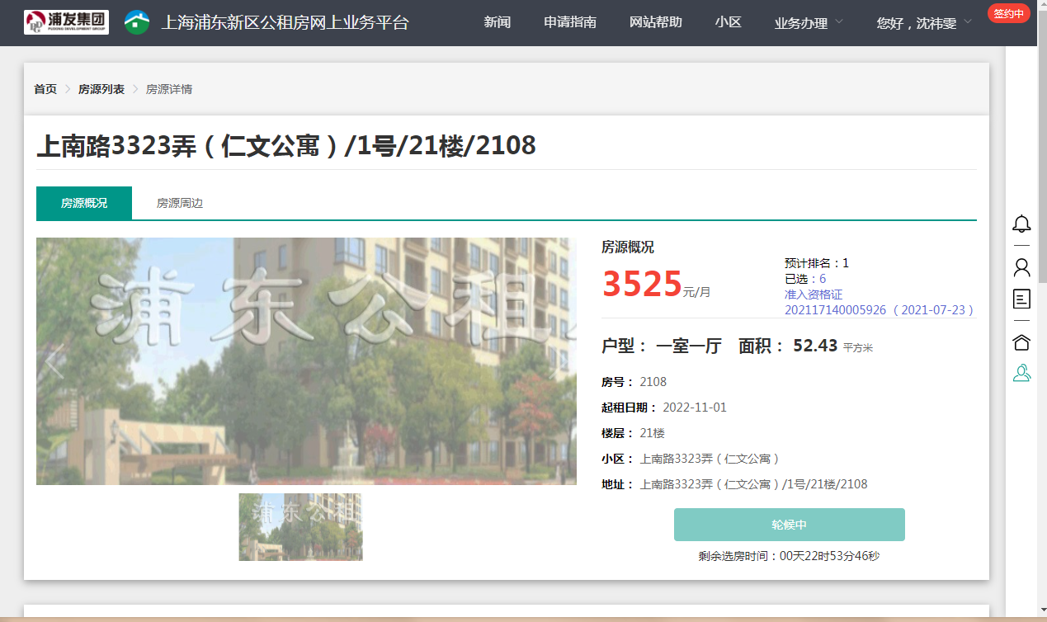Click the 小区 value 上南路3323弄（仁文公寓）
1047x622 pixels.
[x=710, y=459]
